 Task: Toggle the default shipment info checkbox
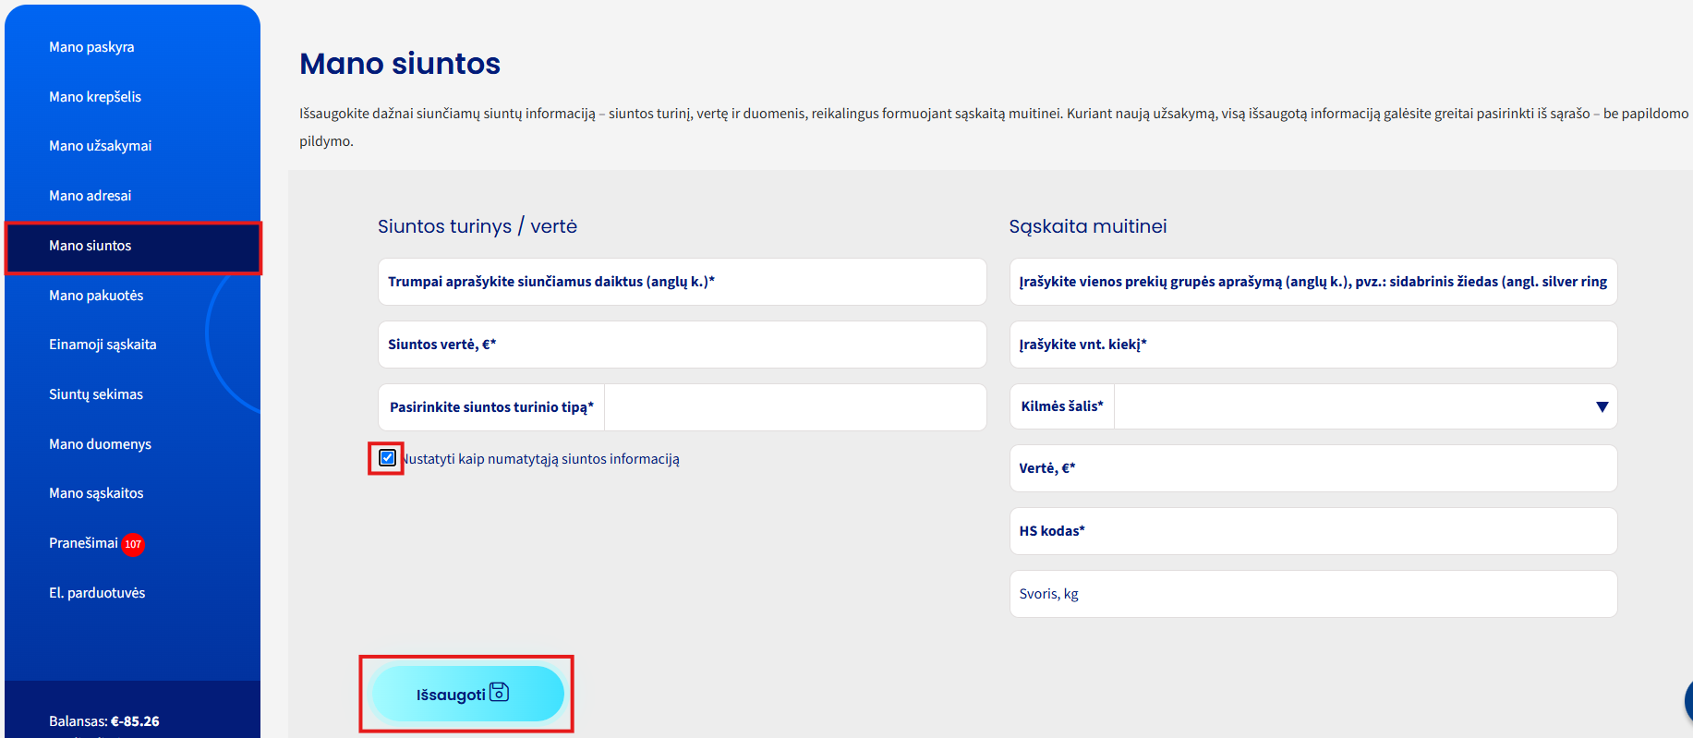388,457
